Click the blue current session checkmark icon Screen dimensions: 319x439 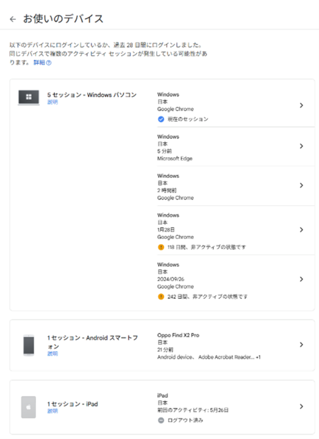pyautogui.click(x=161, y=119)
